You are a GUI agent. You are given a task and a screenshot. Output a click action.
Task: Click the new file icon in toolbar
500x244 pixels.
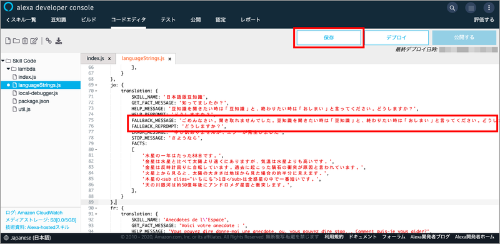click(x=8, y=41)
